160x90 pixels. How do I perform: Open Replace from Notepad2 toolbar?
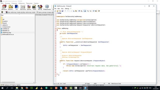[x=81, y=11]
